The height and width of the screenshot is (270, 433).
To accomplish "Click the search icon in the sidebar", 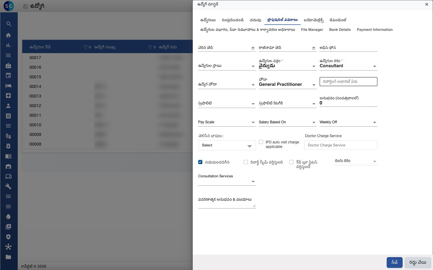I will pos(8,24).
